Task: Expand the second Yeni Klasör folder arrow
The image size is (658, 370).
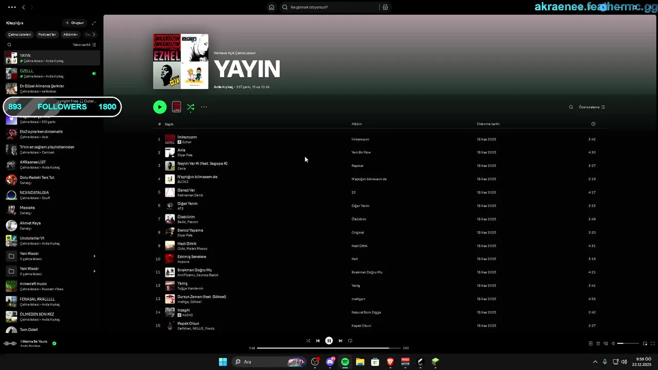Action: [94, 271]
